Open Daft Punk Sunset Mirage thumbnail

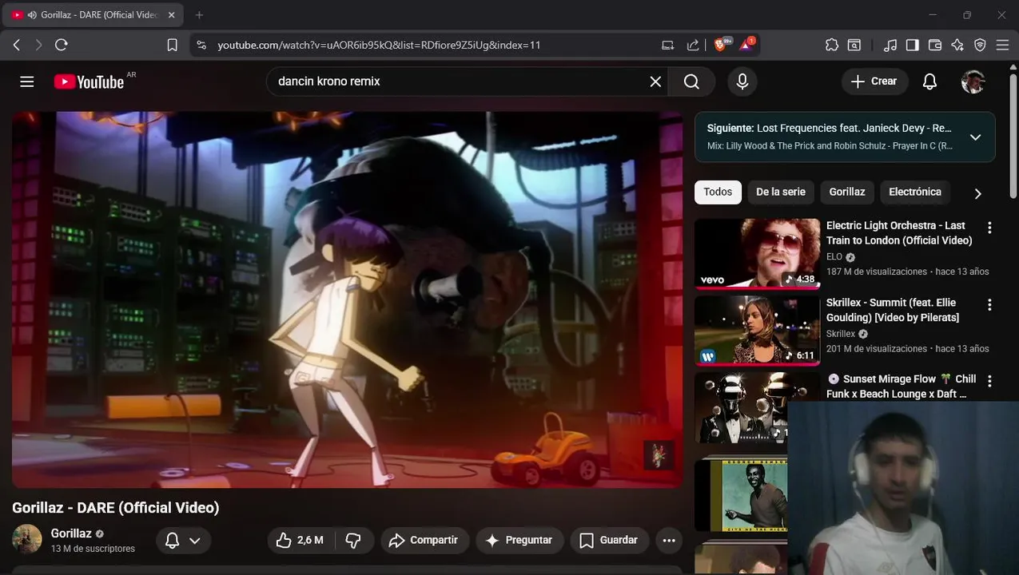tap(743, 407)
